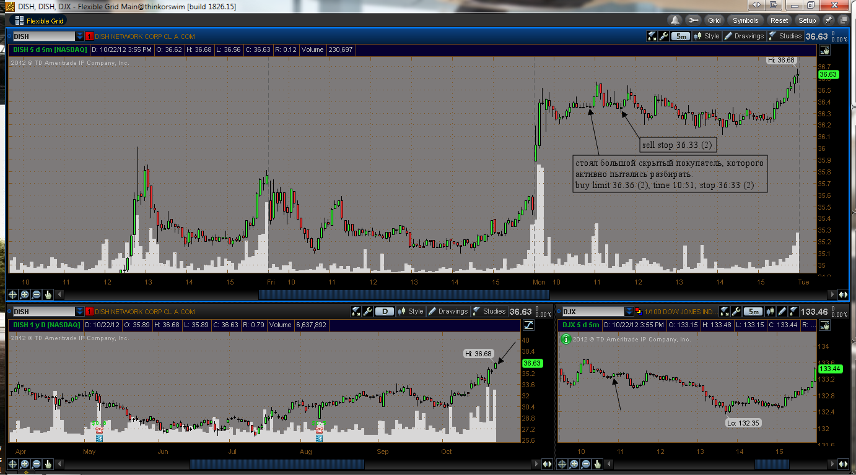Open chart settings wrench in top chart toolbar
The height and width of the screenshot is (475, 856).
664,36
